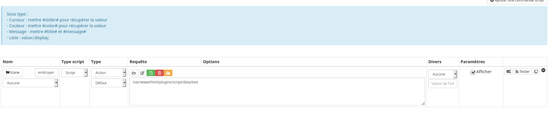Click the green new file icon
Screen dimensions: 549x127
pos(151,73)
